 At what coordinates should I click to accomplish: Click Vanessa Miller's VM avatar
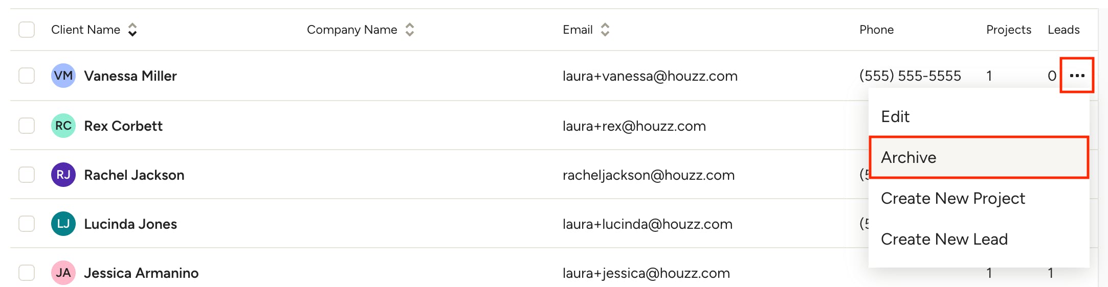click(63, 76)
